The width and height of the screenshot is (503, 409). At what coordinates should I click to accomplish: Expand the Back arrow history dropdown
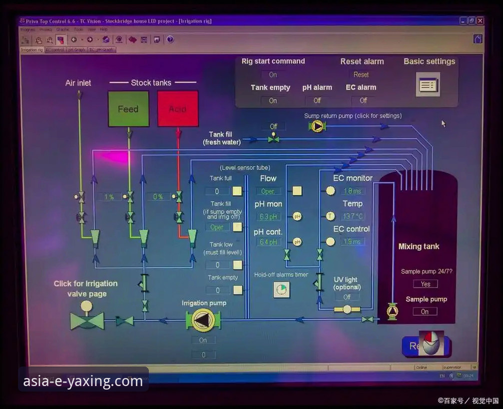81,39
